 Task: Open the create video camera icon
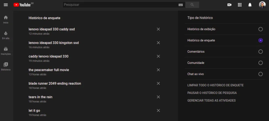point(229,5)
